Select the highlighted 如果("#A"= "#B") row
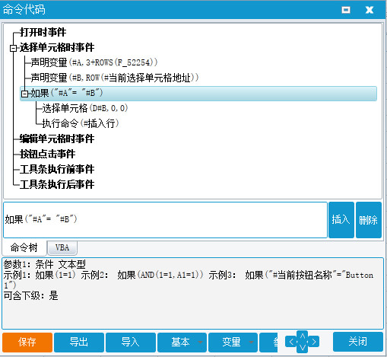 198,94
